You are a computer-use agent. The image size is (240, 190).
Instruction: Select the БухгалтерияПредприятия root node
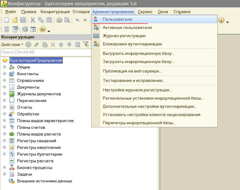coord(36,60)
